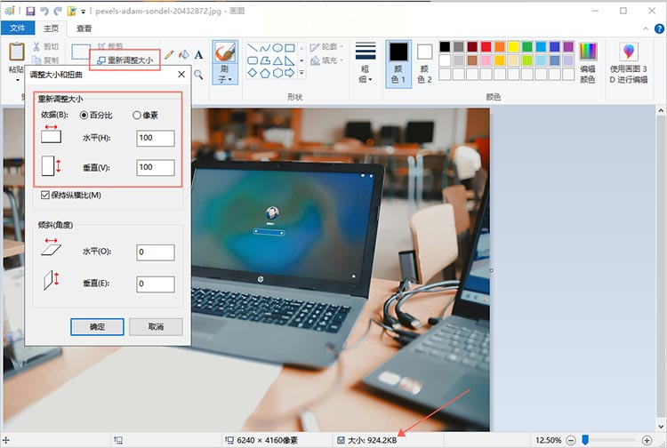Click the vertical scrollbar down arrow
This screenshot has height=448, width=667.
[661, 427]
